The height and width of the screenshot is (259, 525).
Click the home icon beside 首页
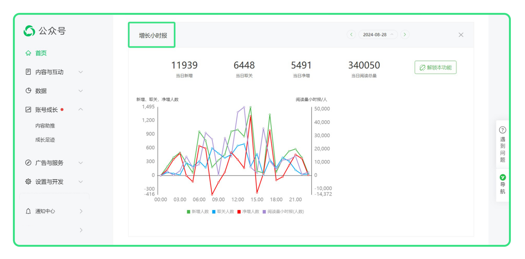[x=28, y=53]
